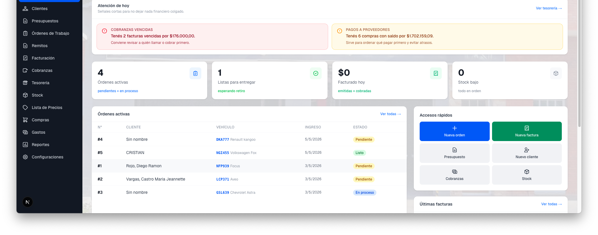The width and height of the screenshot is (598, 235).
Task: Click the cube icon in Stock quick access
Action: pyautogui.click(x=527, y=172)
